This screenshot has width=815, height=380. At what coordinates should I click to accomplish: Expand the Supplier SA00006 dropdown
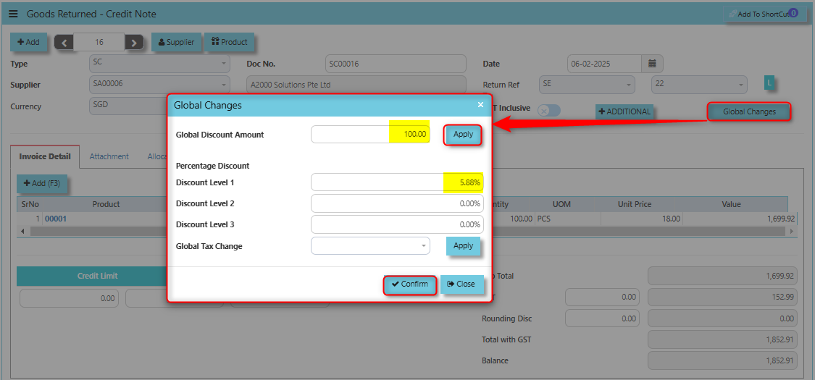(x=159, y=84)
